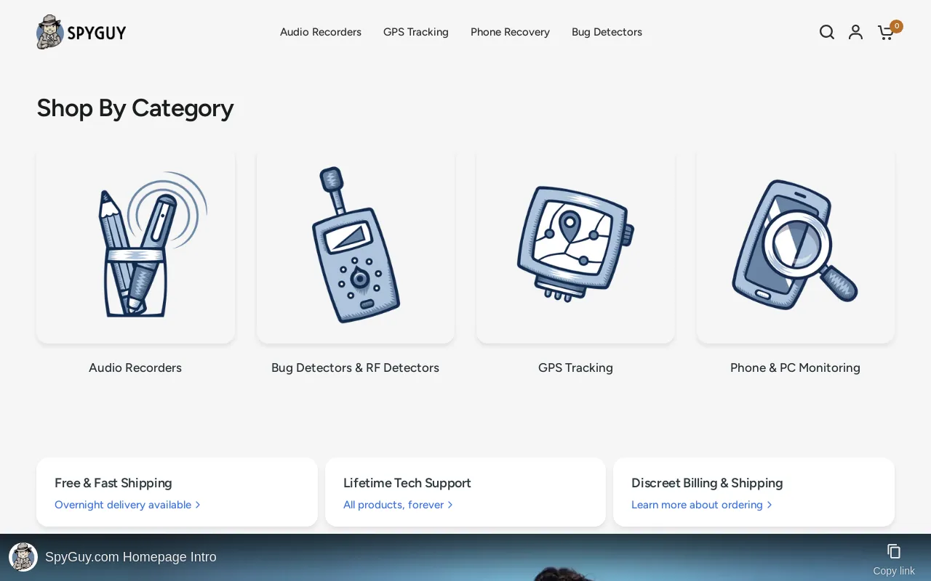Click the SpyGuy channel avatar on video

(23, 557)
